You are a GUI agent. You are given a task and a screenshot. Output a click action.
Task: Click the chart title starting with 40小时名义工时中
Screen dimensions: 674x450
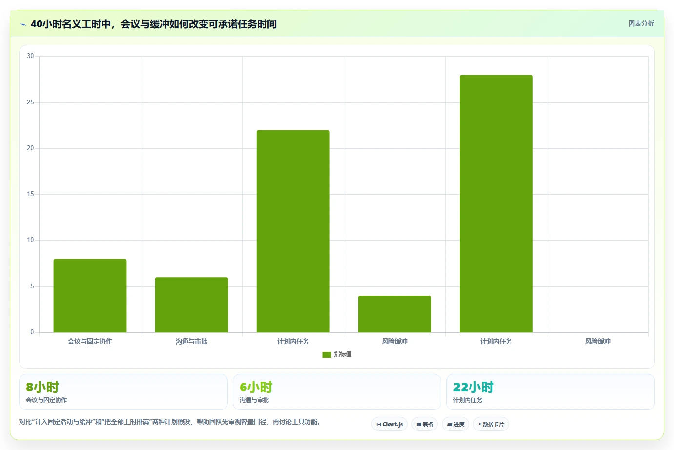(153, 24)
